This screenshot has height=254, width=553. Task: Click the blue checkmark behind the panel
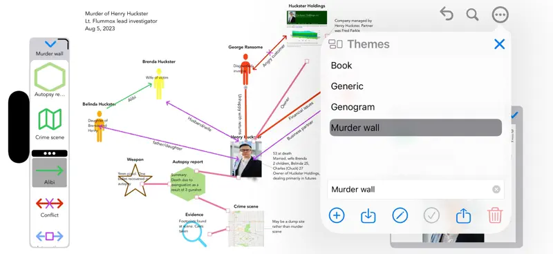[514, 115]
